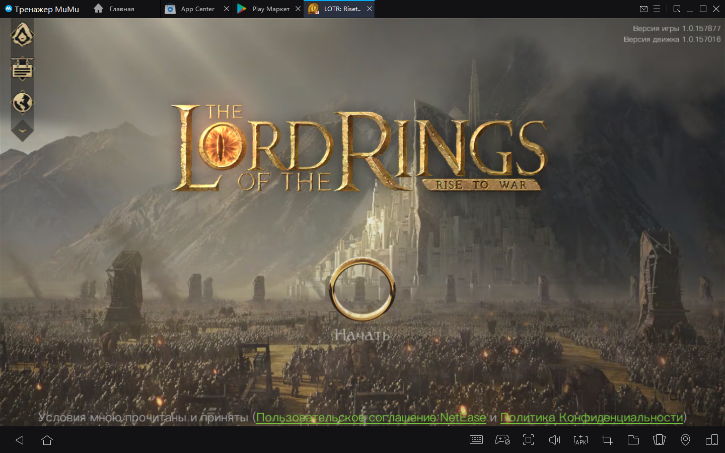
Task: Close the LOTR: Rise to War tab
Action: click(370, 9)
